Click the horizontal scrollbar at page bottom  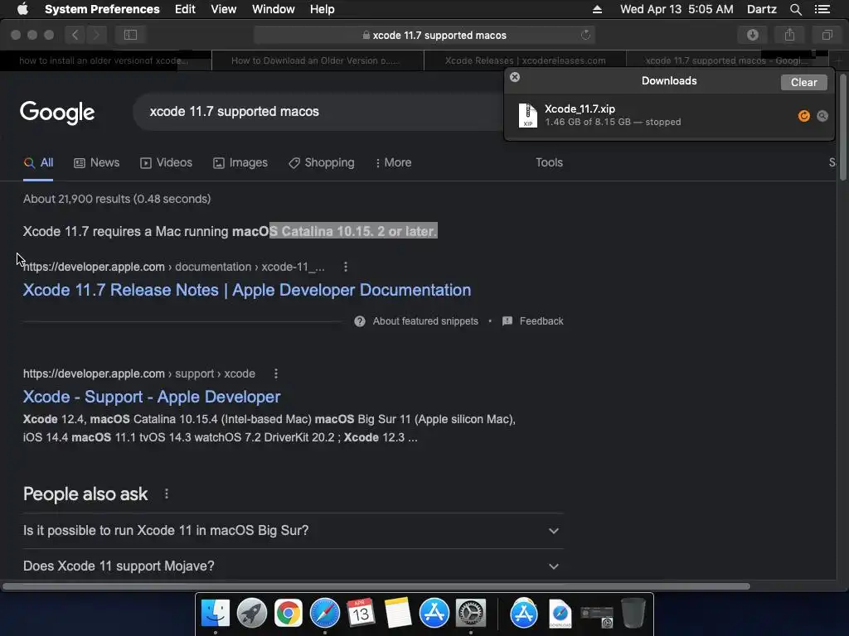376,586
